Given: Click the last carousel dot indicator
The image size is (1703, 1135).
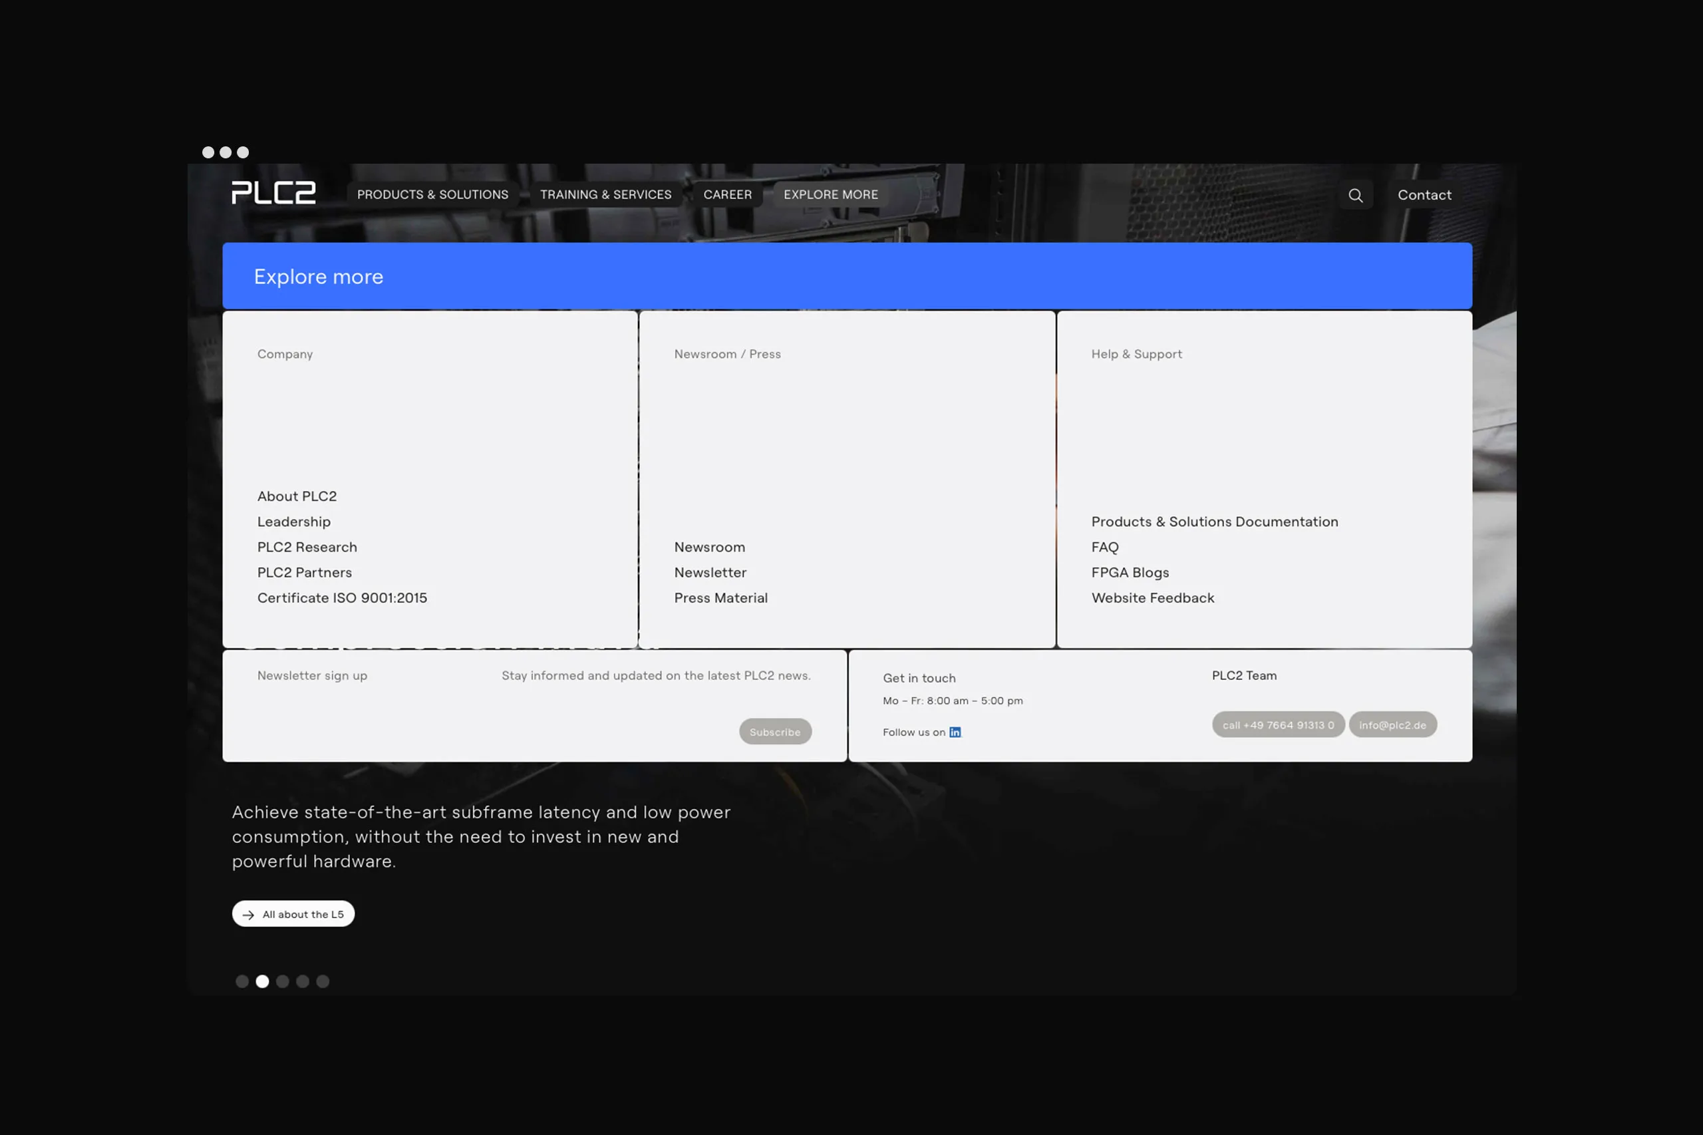Looking at the screenshot, I should 323,981.
